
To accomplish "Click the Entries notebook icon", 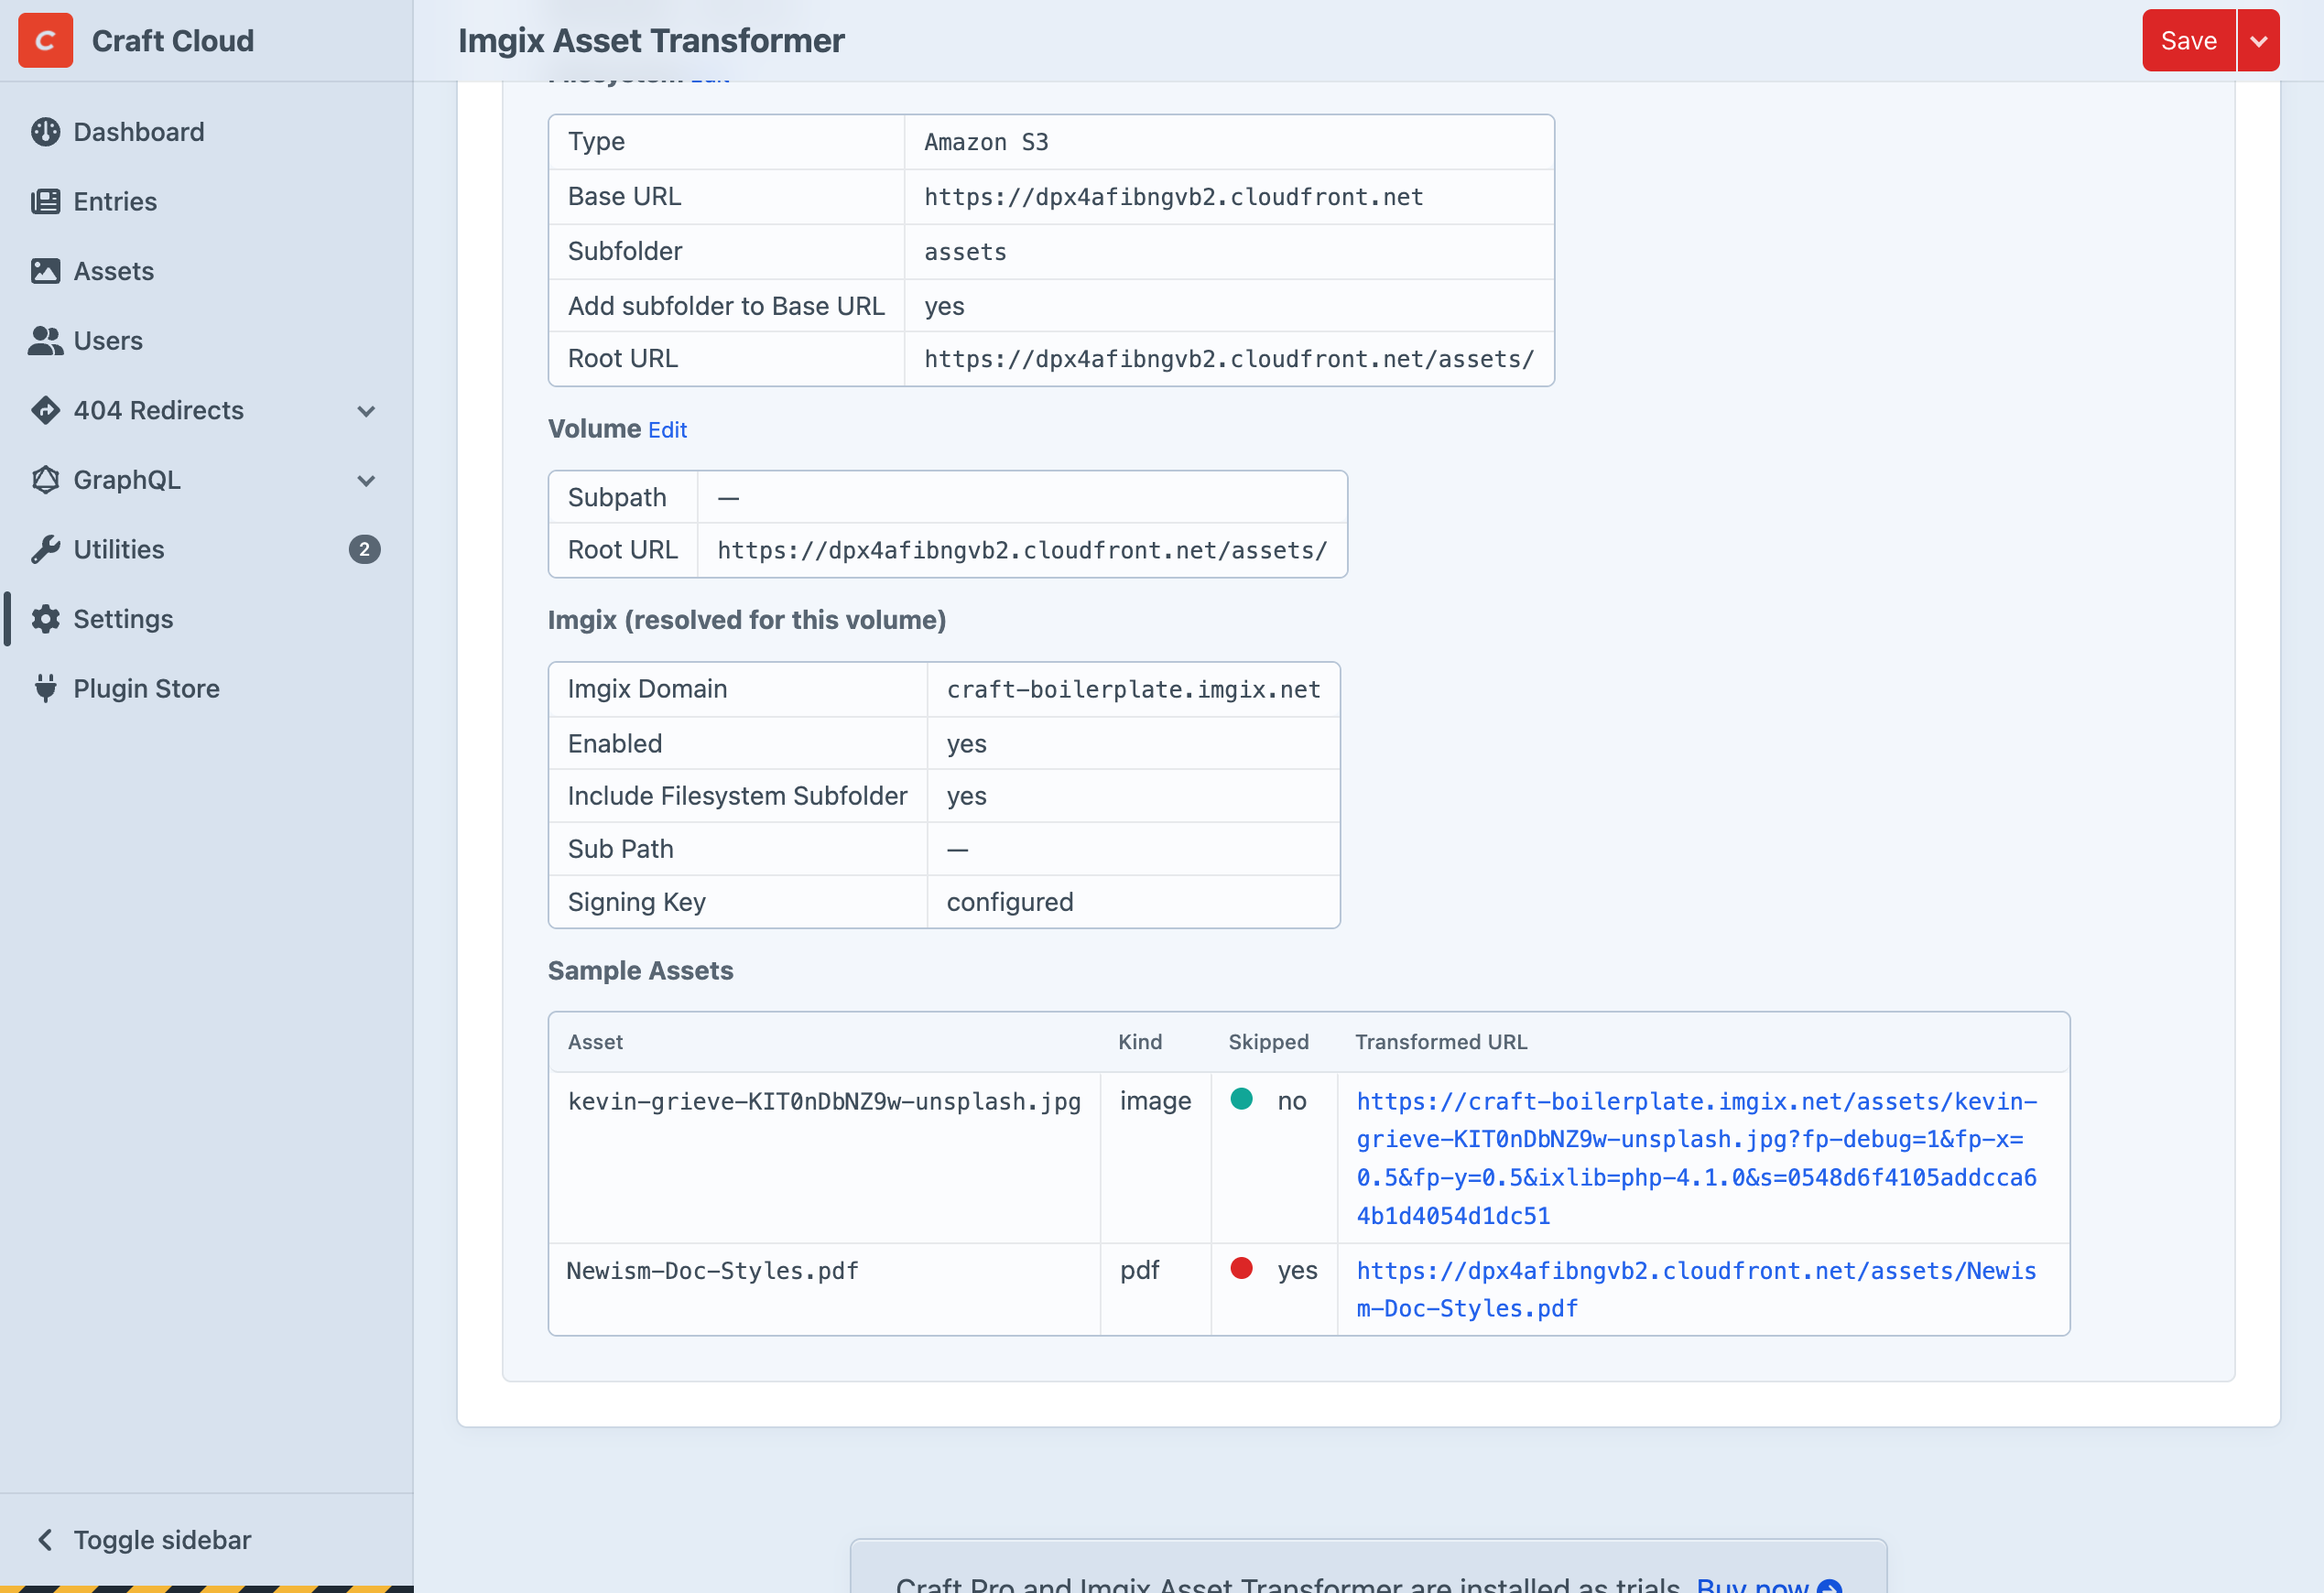I will click(x=46, y=201).
